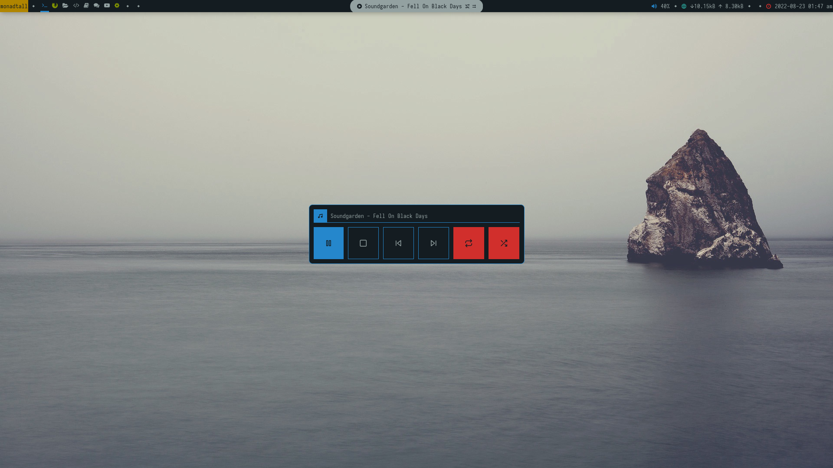Click the Stop square button
The width and height of the screenshot is (833, 468).
[363, 243]
